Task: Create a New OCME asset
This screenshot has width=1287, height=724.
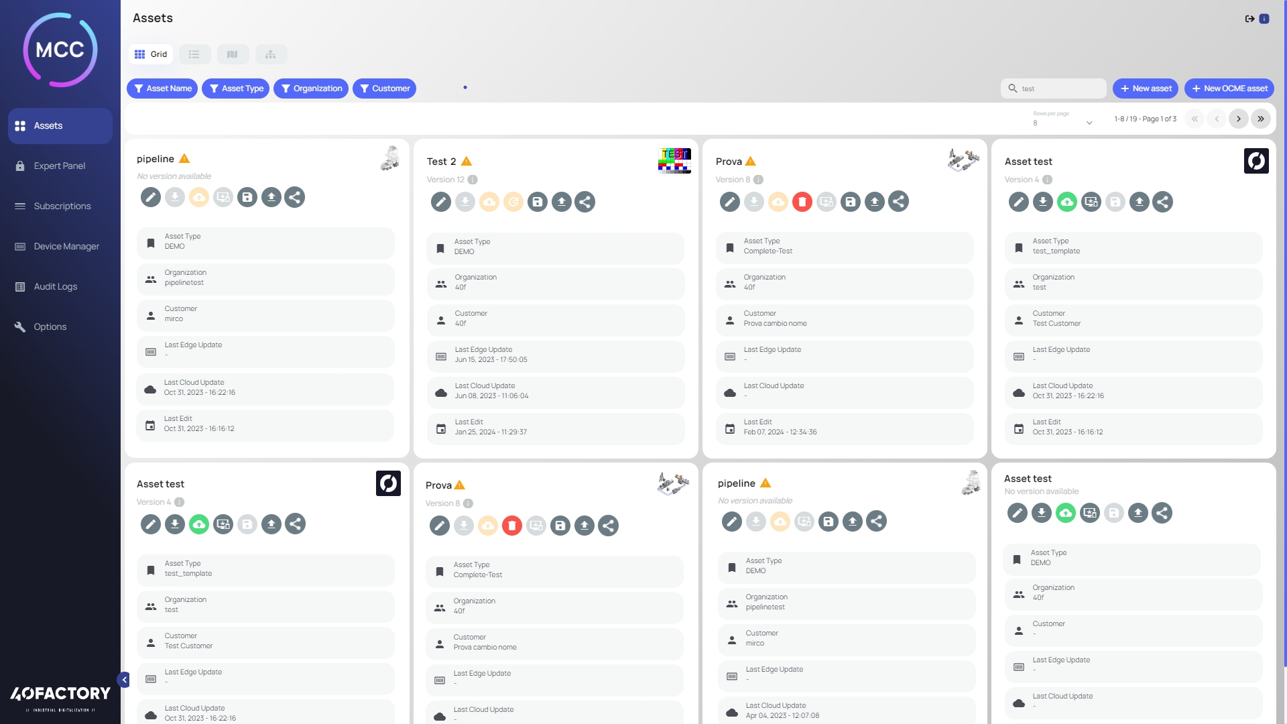Action: click(x=1229, y=88)
